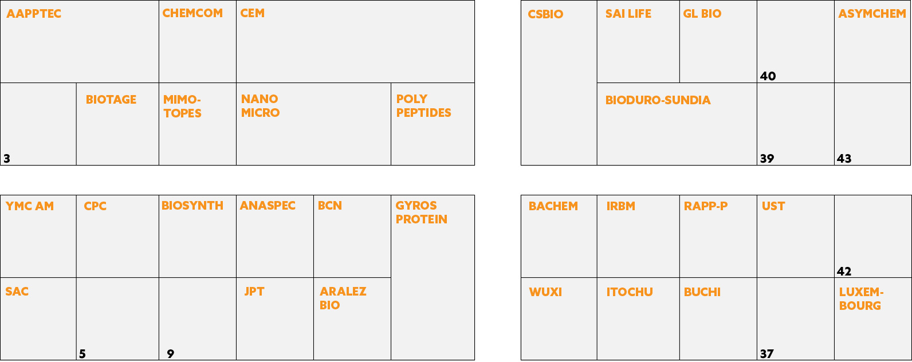This screenshot has width=912, height=362.
Task: Select the ASYMCHEM booth
Action: pos(872,42)
